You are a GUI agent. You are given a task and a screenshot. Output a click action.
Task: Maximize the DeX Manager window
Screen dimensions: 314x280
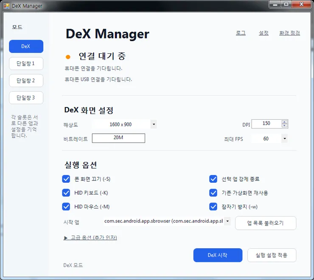point(286,4)
